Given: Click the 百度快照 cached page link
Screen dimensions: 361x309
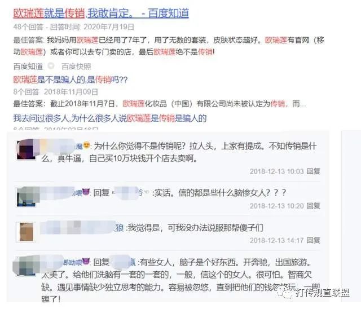Looking at the screenshot, I should click(76, 67).
